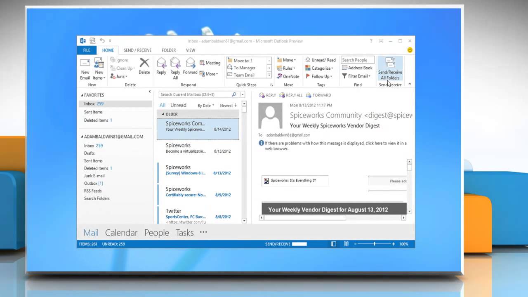This screenshot has width=528, height=297.
Task: Switch to the SEND / RECEIVE tab
Action: click(137, 50)
